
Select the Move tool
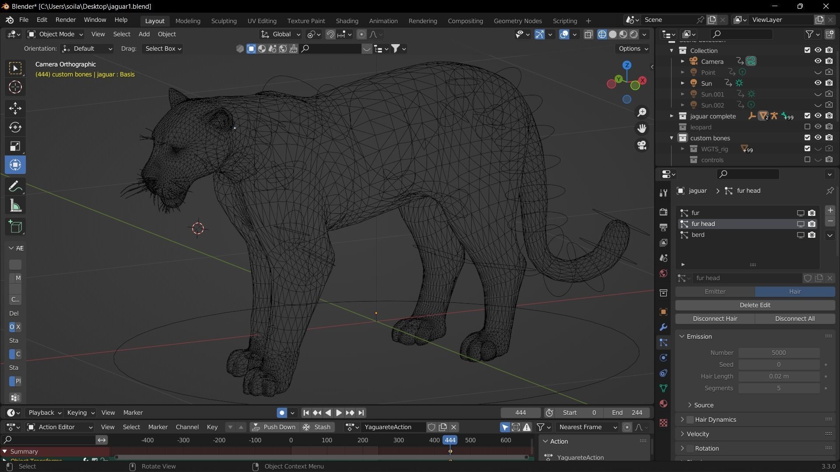coord(15,108)
